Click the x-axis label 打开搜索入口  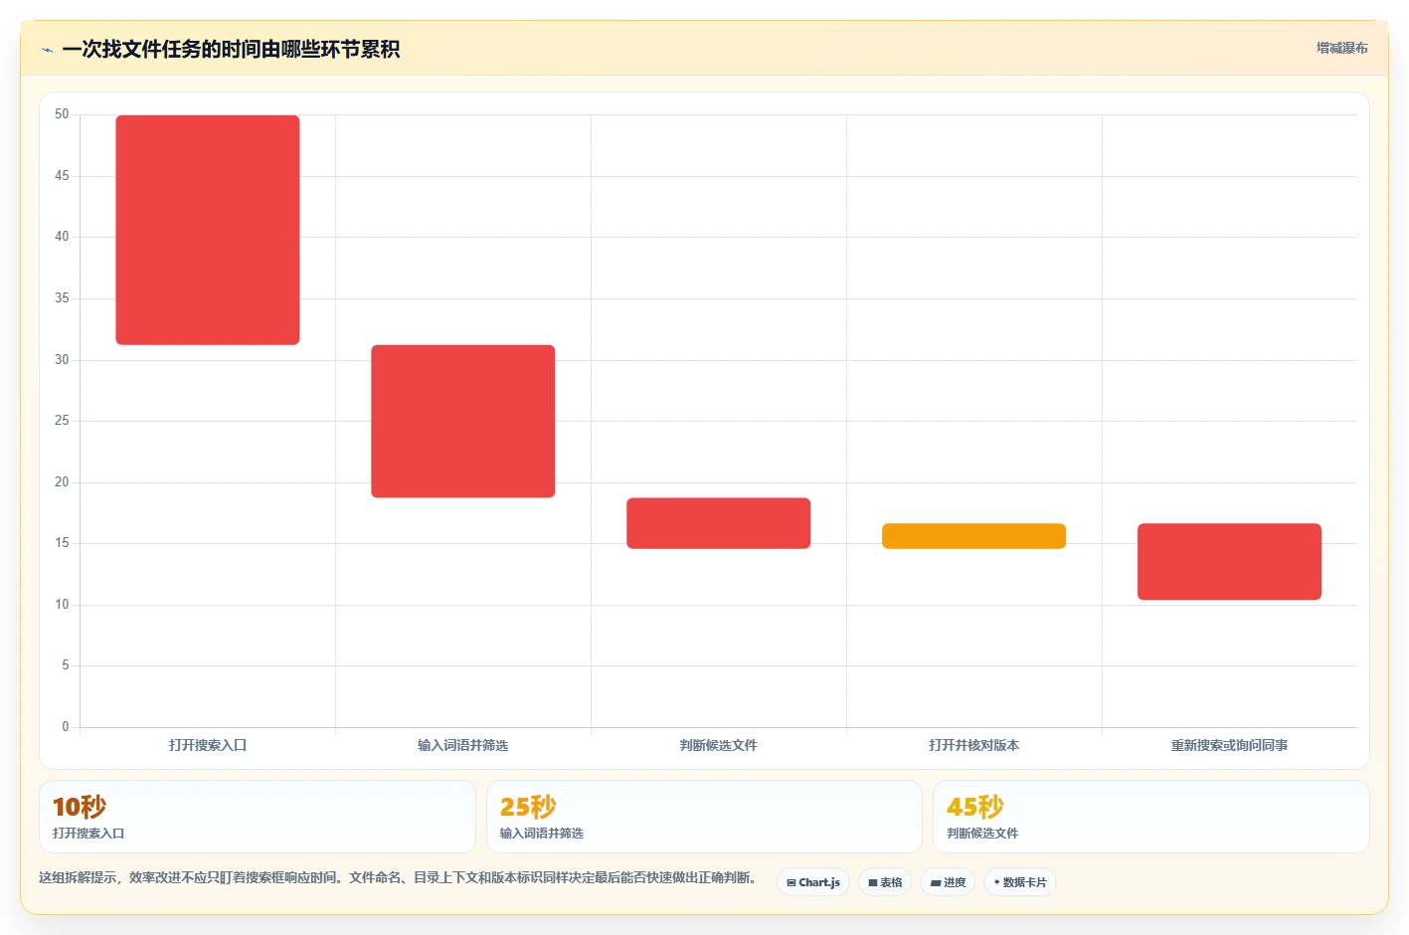[x=208, y=745]
